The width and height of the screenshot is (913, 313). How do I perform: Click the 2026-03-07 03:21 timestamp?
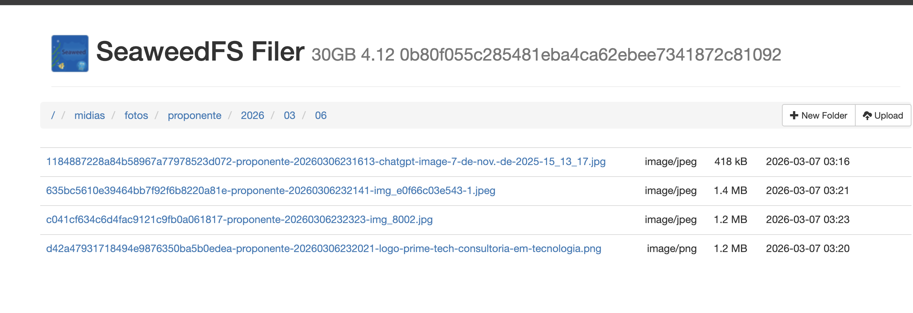pos(807,191)
